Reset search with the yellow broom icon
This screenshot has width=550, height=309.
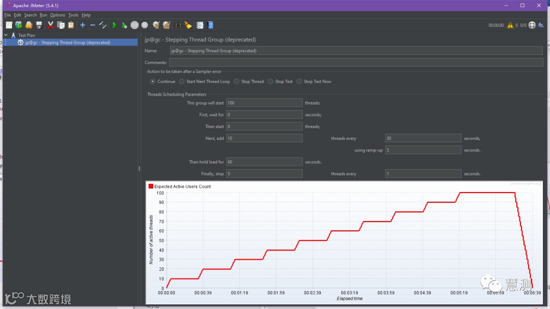188,25
